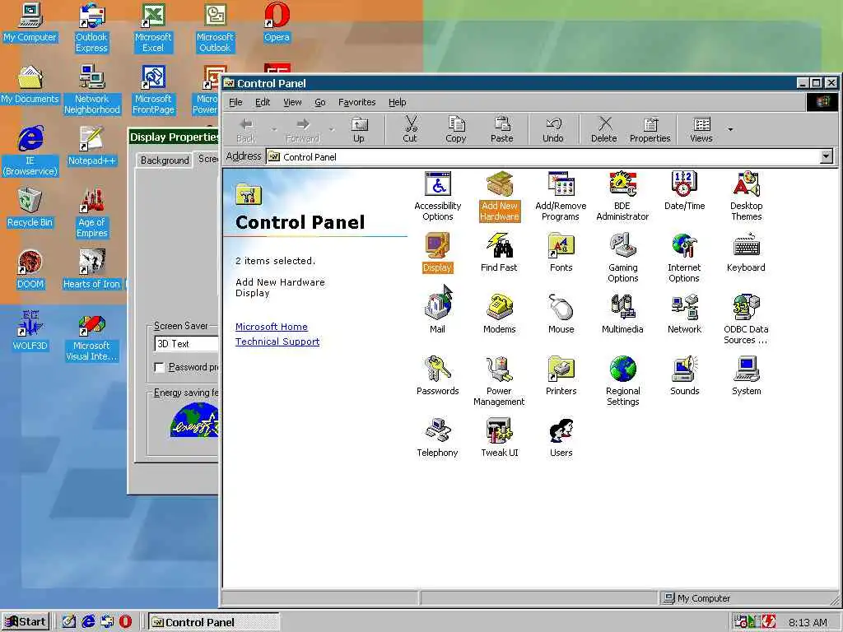Open the Multimedia applet
The image size is (843, 632).
point(622,314)
